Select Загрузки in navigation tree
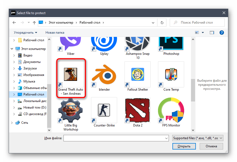Image resolution: width=237 pixels, height=162 pixels. (x=30, y=68)
